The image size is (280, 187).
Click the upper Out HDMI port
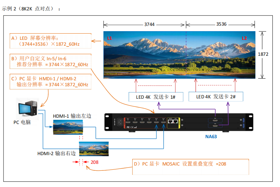click(x=215, y=121)
